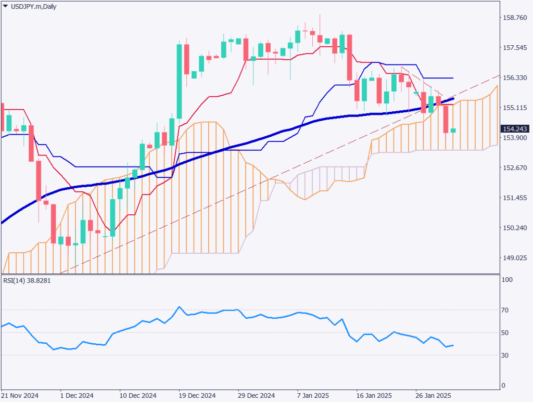
Task: Select the 19 Dec 2024 date label
Action: 197,395
